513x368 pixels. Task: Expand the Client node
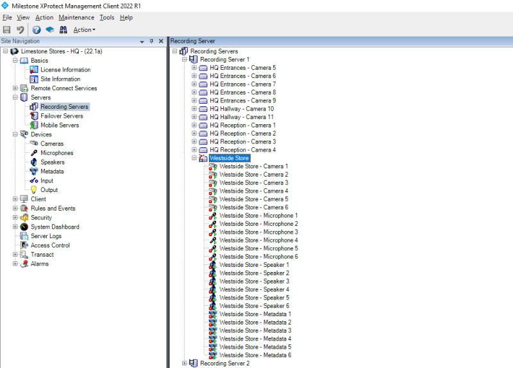point(15,199)
